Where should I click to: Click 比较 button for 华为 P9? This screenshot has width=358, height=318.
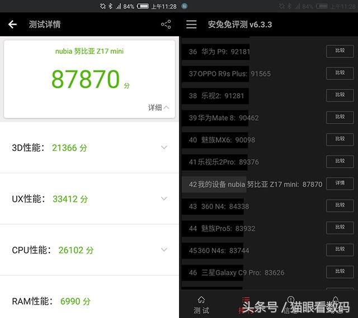340,51
